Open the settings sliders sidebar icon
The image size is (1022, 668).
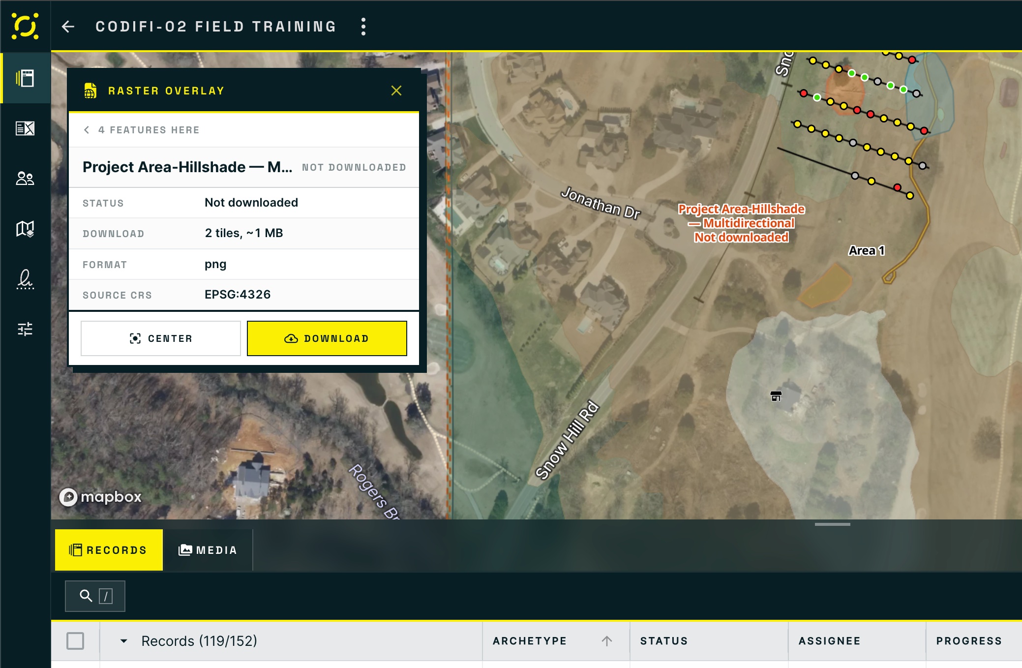coord(25,329)
